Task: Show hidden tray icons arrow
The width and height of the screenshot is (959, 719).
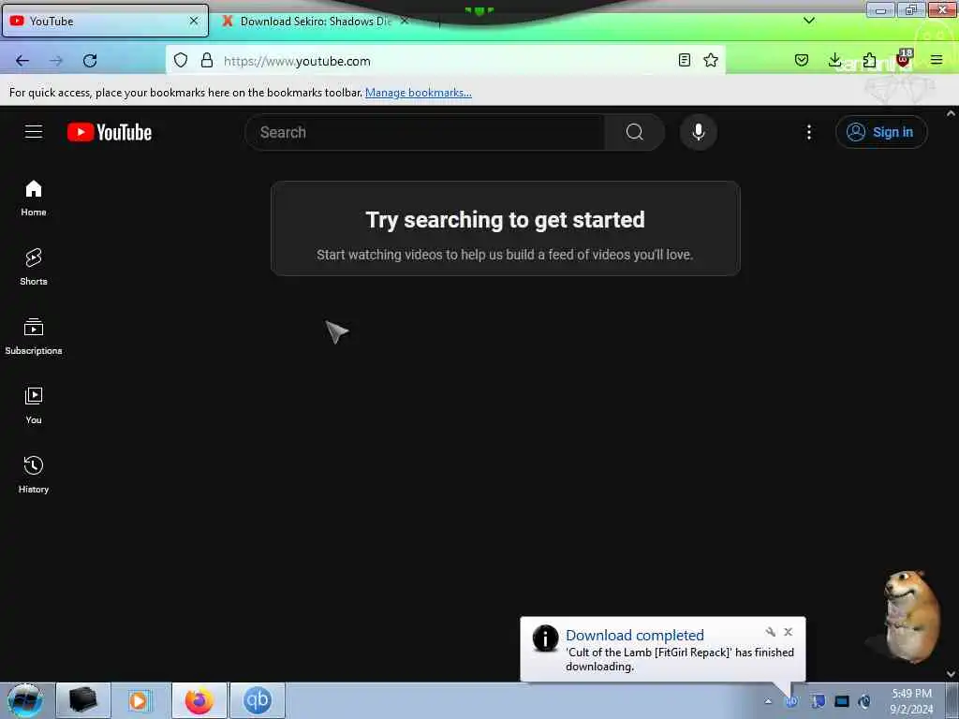Action: click(768, 701)
